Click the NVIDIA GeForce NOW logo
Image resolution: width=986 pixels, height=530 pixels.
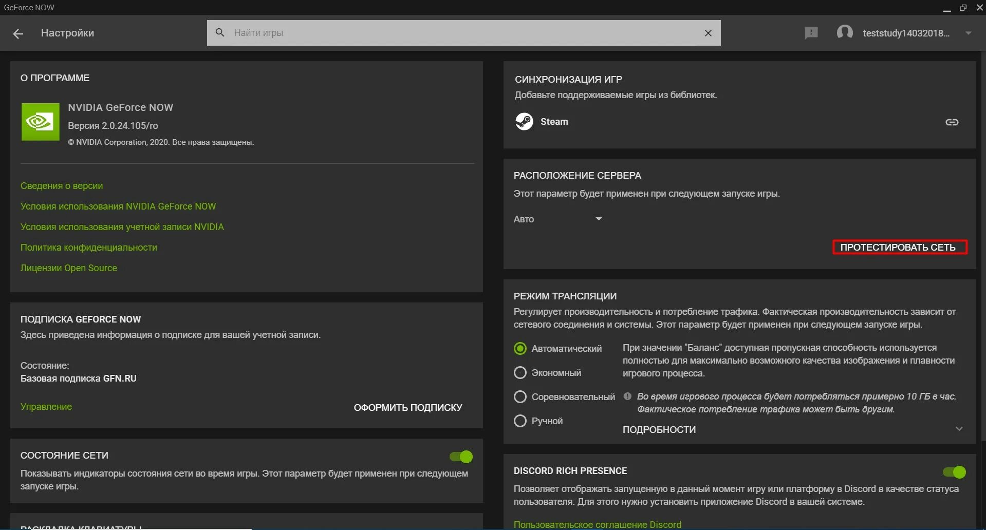point(41,122)
